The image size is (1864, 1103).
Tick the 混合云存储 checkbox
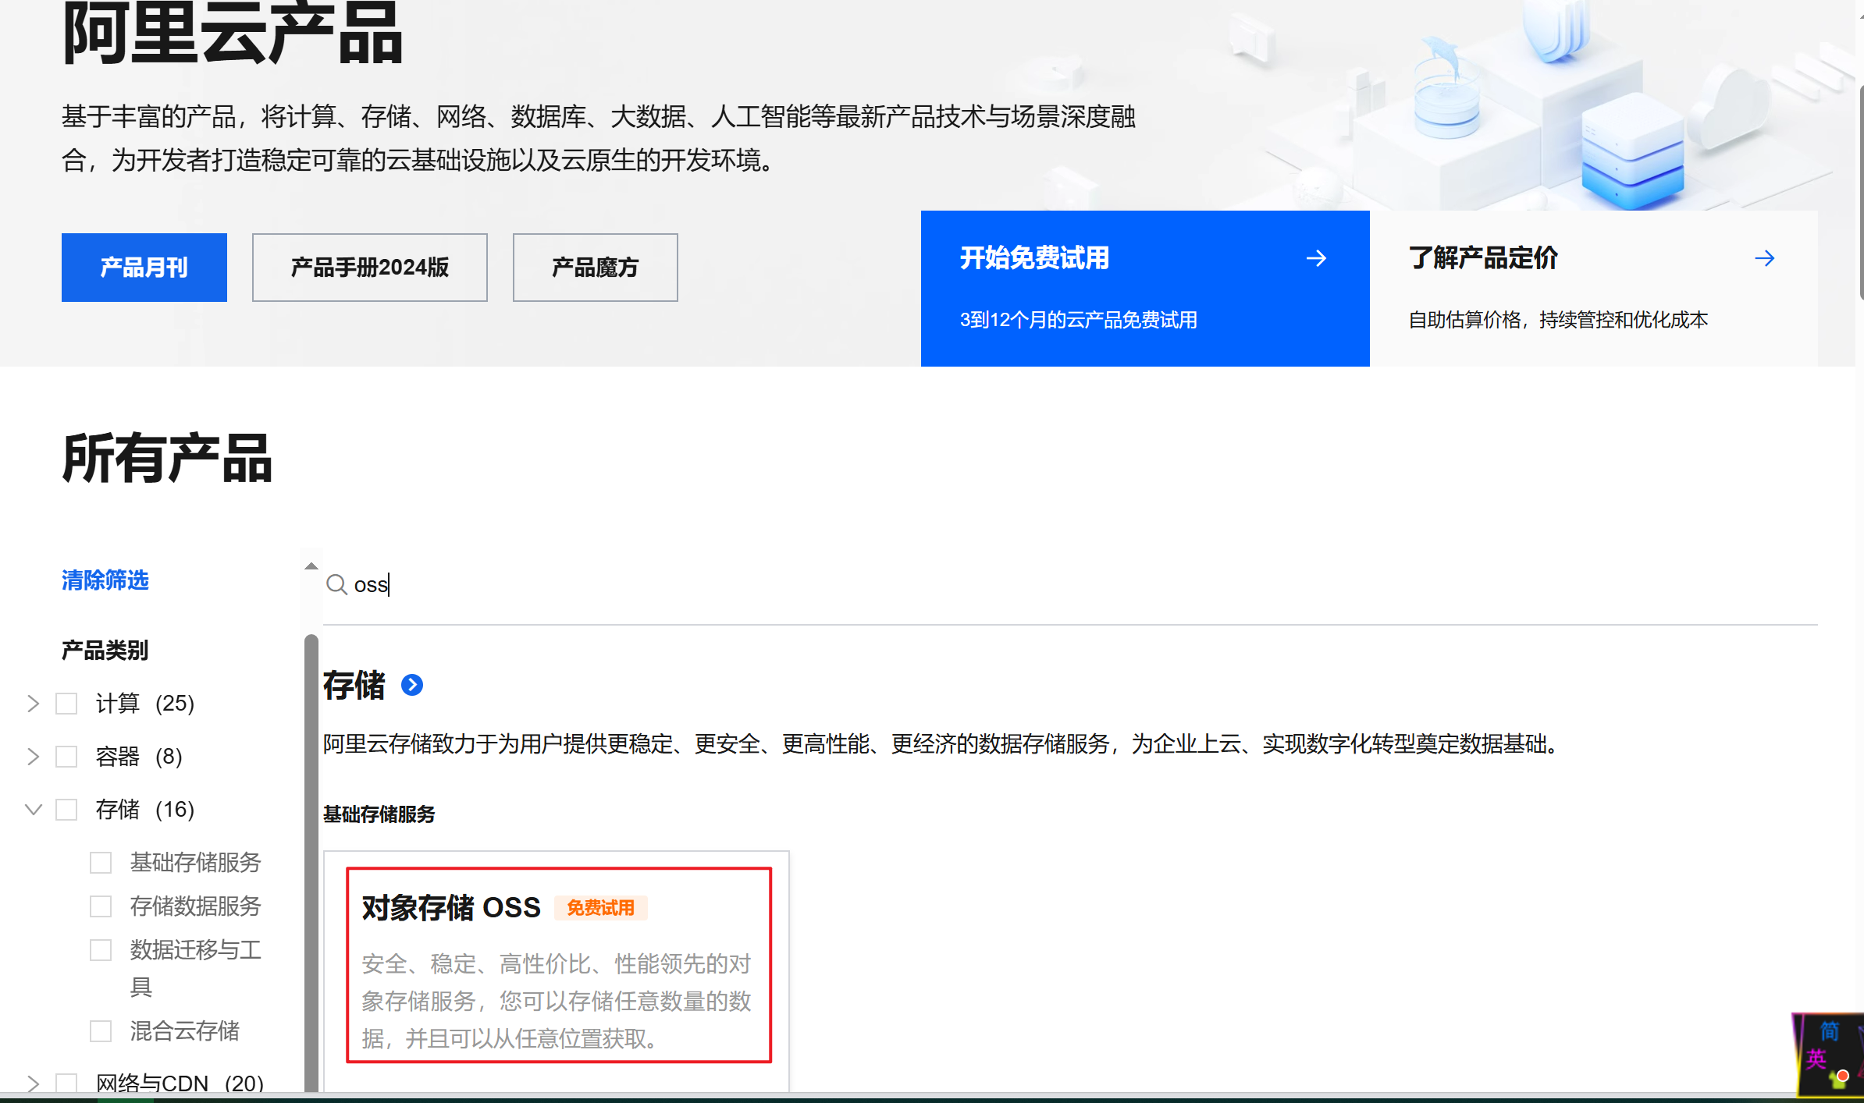[x=101, y=1031]
